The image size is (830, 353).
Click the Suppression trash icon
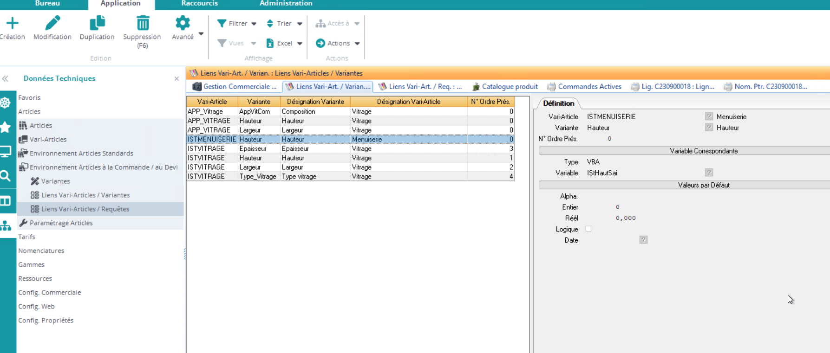[142, 23]
